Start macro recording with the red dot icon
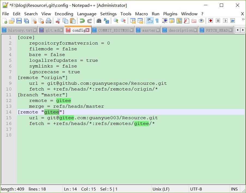Viewport: 246px width, 193px height. [x=211, y=21]
